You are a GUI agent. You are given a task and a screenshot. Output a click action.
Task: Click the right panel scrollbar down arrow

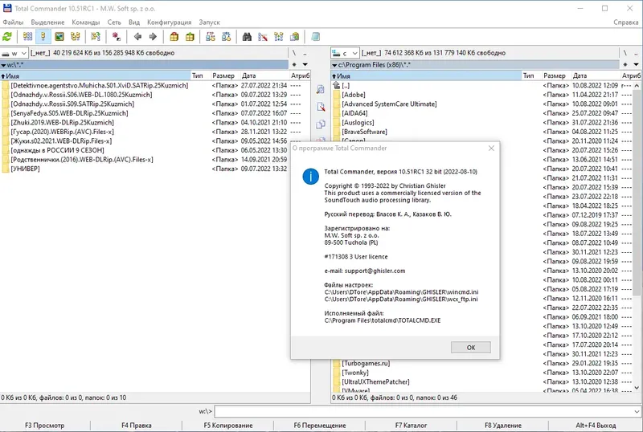click(637, 387)
